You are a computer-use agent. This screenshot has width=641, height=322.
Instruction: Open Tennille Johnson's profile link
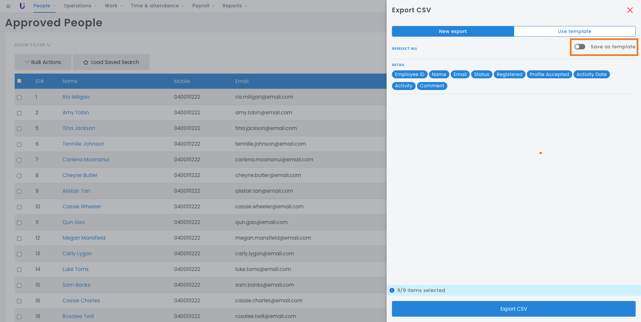point(83,144)
